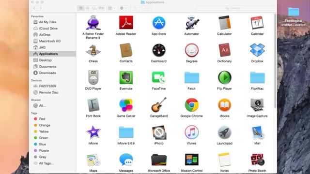The height and width of the screenshot is (174, 310).
Task: Launch Photo Booth
Action: [257, 159]
